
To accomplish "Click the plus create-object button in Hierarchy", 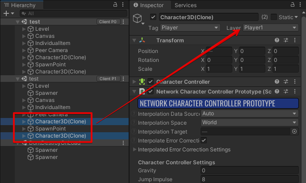I will pyautogui.click(x=6, y=13).
